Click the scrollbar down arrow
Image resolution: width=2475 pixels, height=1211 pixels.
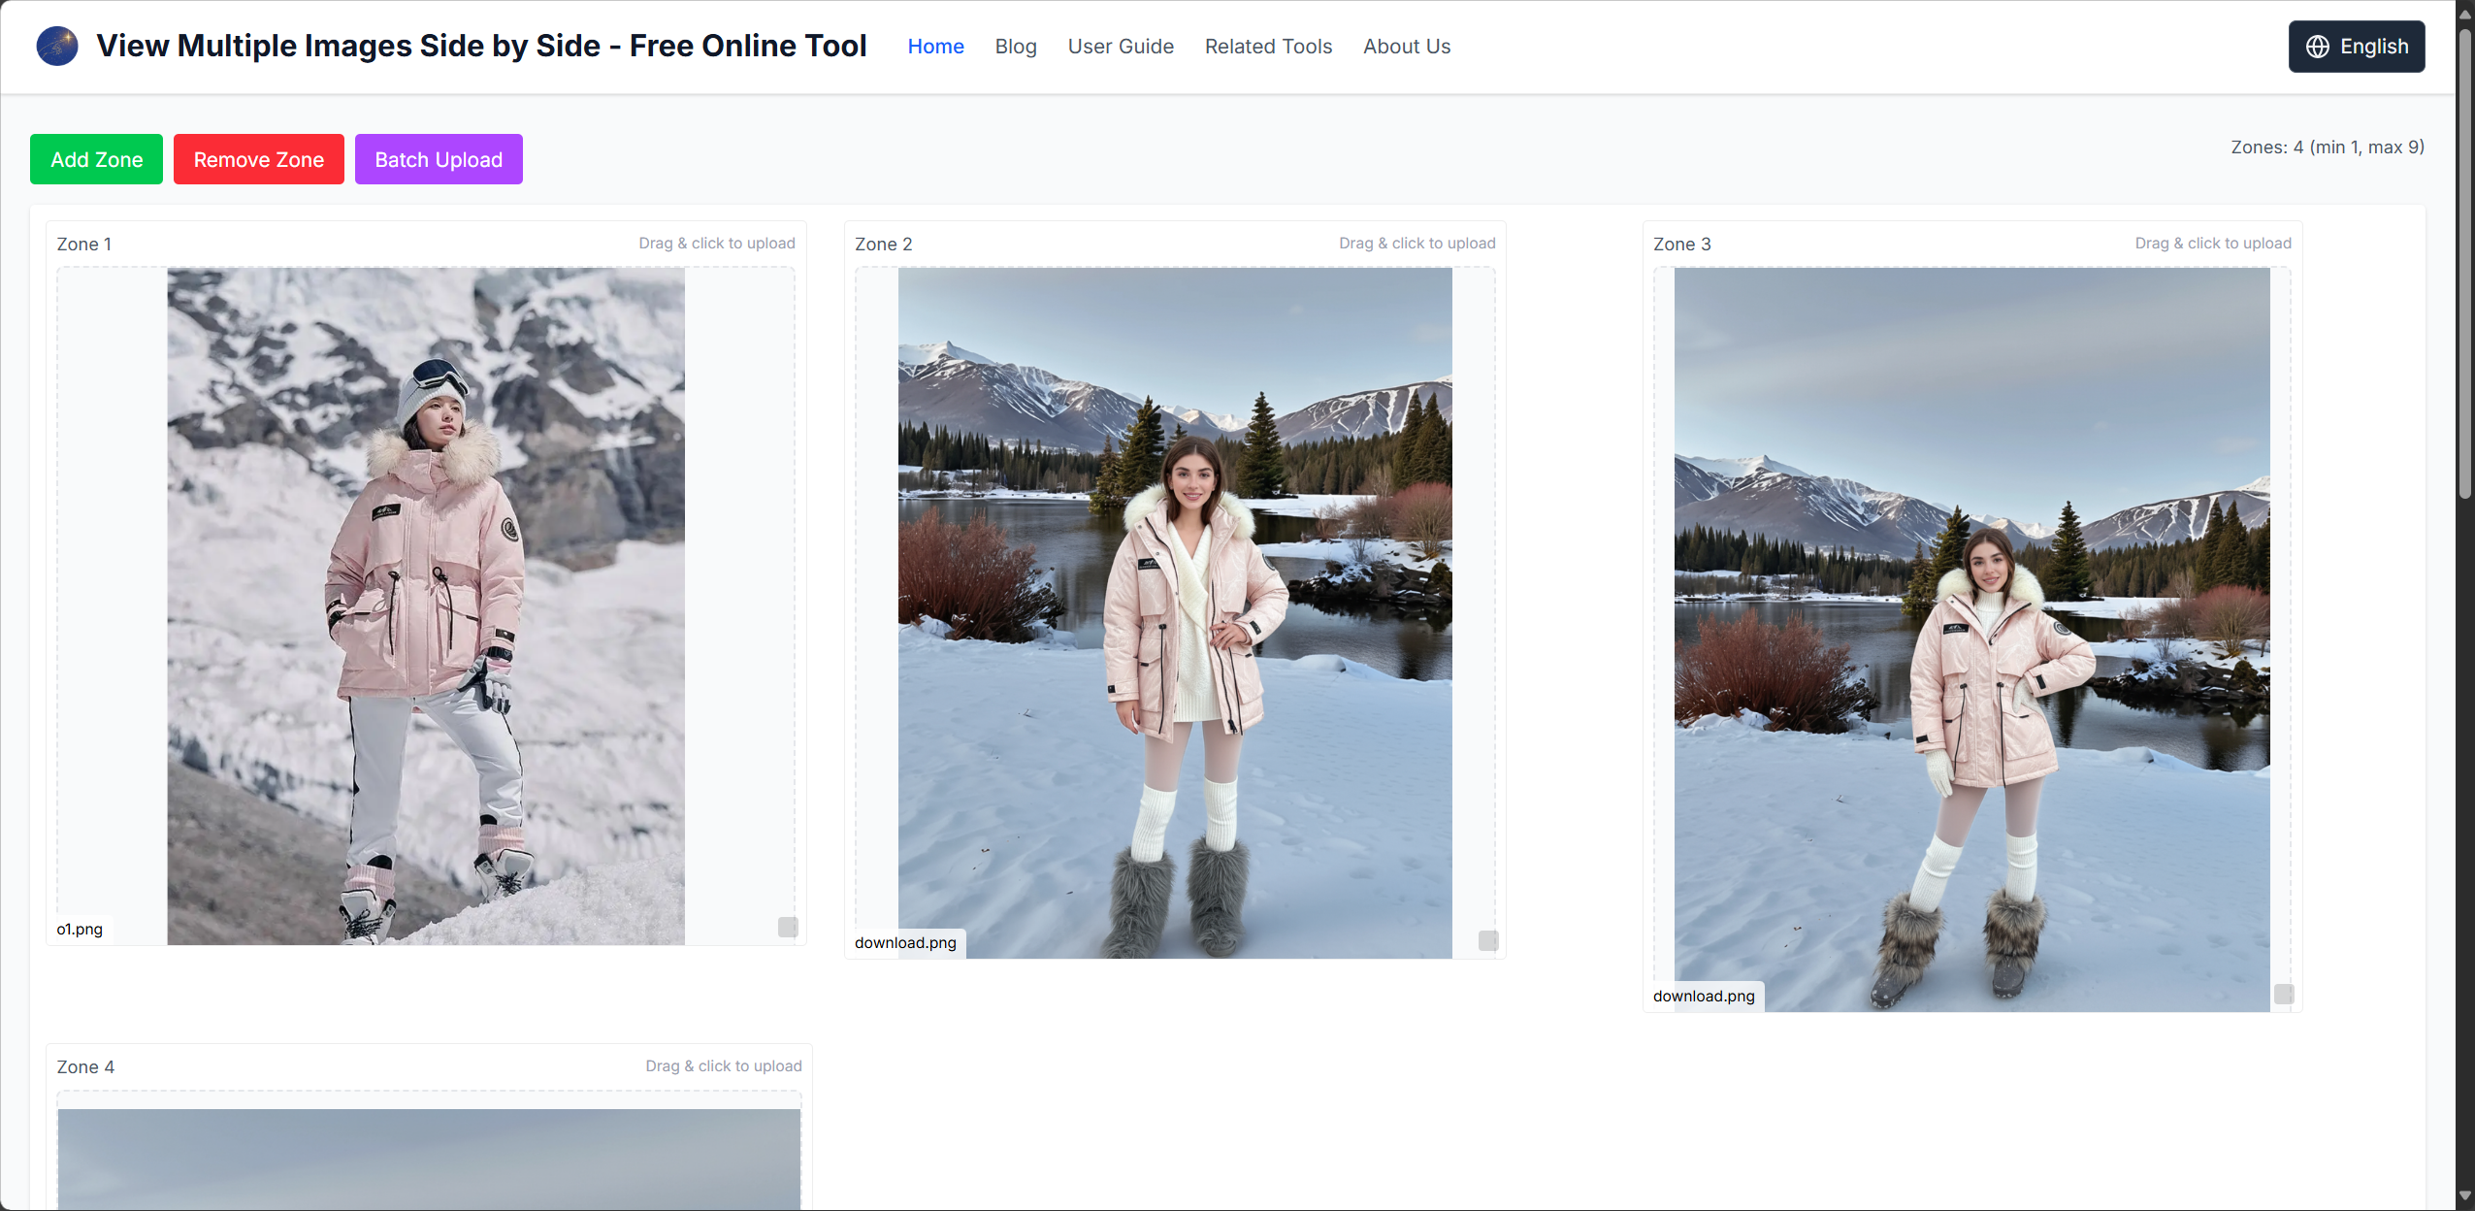(2465, 1196)
